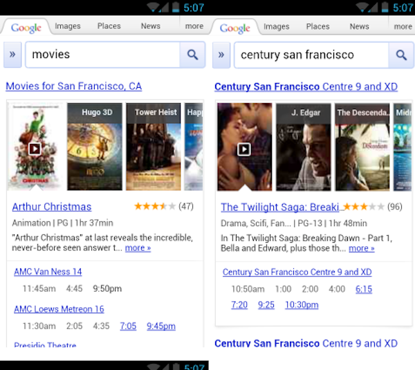Open bottom 'Century San Francisco Centre 9 and XD' result
The image size is (415, 370).
(306, 343)
